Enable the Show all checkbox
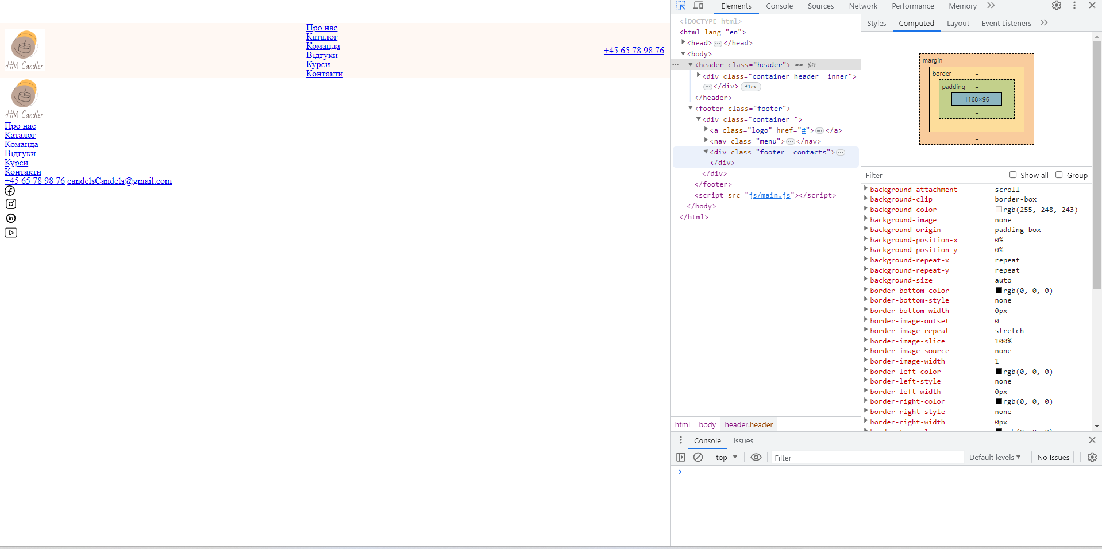 [x=1013, y=175]
